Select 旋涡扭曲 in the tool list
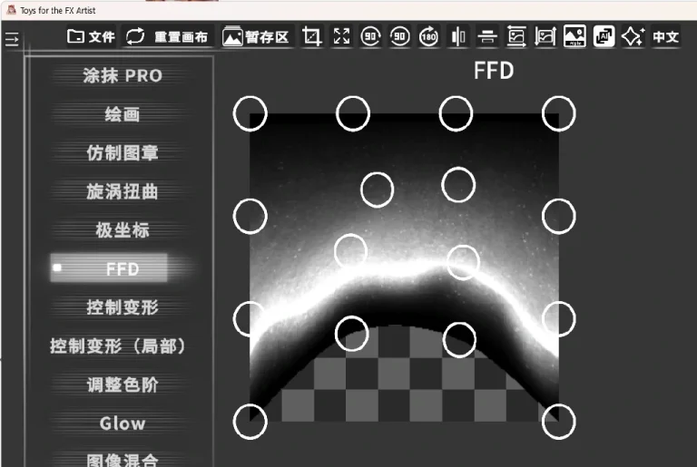 coord(123,192)
